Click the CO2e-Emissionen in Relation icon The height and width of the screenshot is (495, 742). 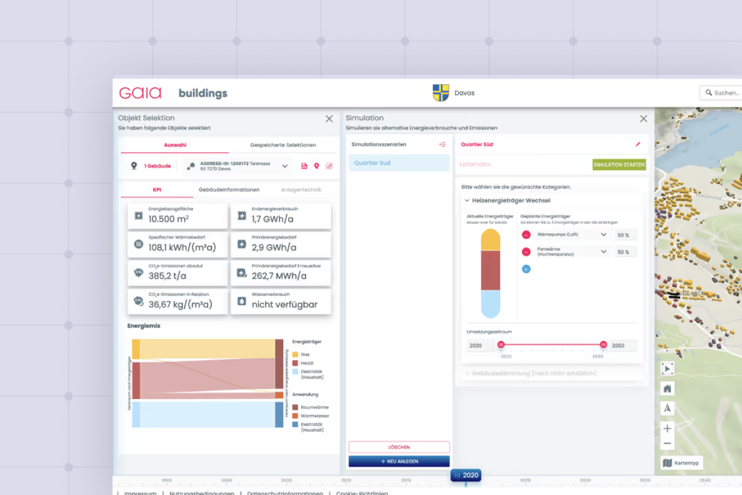click(x=139, y=301)
